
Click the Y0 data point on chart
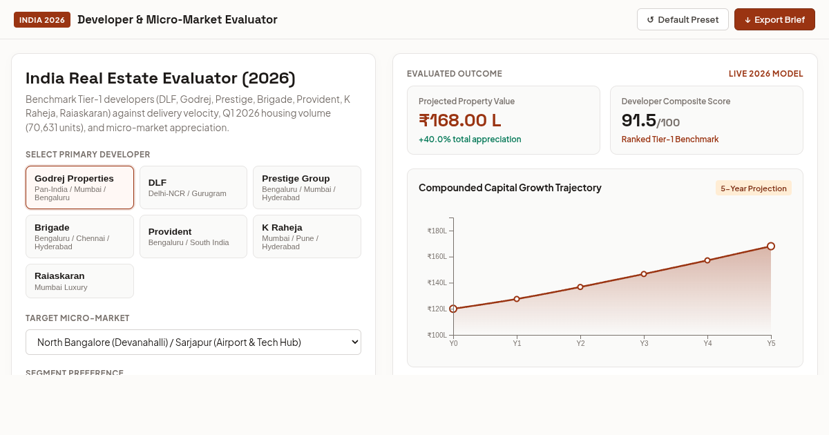pyautogui.click(x=453, y=309)
